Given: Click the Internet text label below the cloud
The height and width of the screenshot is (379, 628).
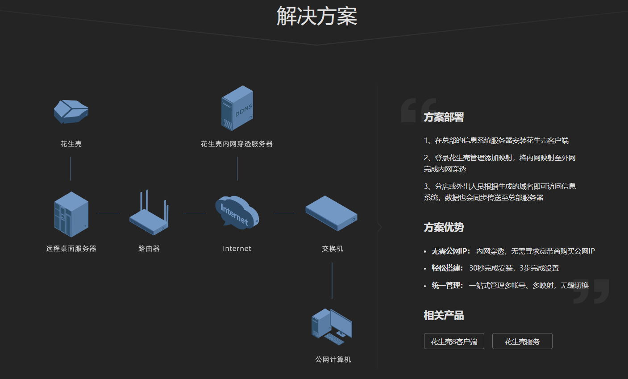Looking at the screenshot, I should click(x=237, y=249).
